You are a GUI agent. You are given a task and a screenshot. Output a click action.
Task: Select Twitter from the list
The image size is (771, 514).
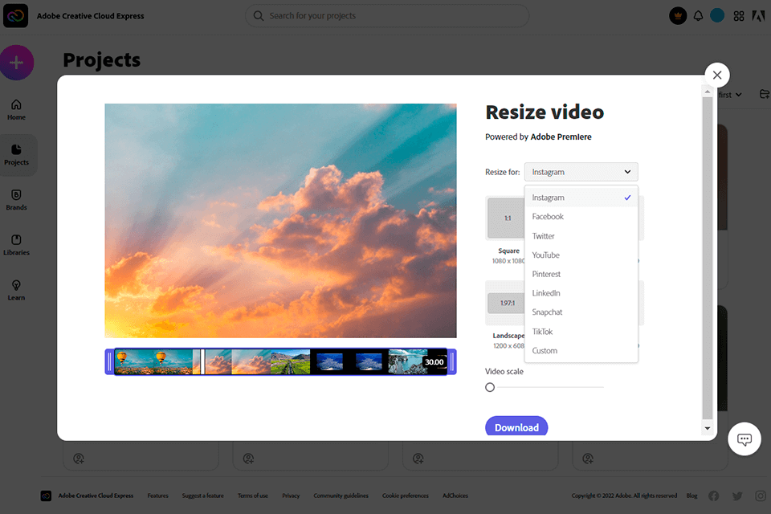[581, 235]
